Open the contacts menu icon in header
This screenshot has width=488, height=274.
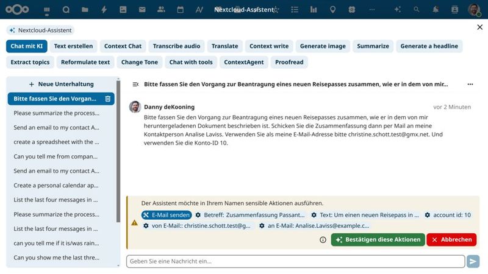(454, 10)
